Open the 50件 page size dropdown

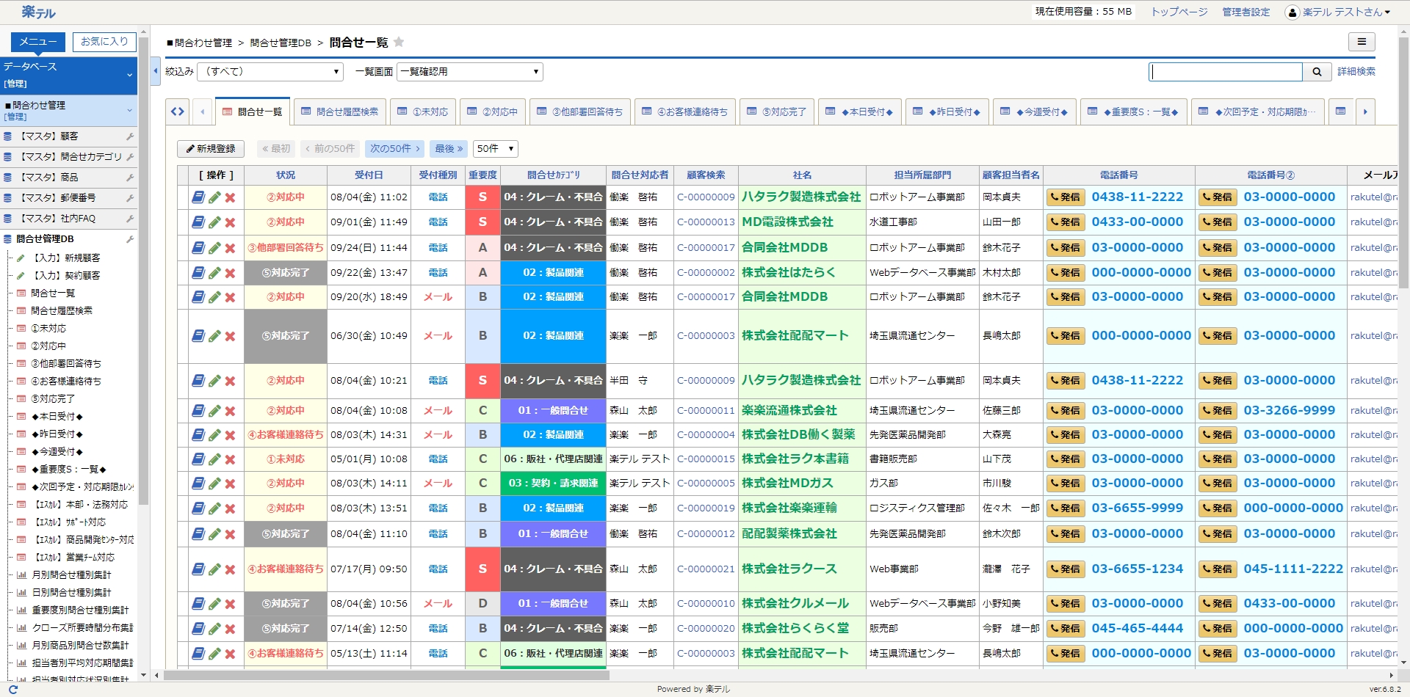point(496,149)
